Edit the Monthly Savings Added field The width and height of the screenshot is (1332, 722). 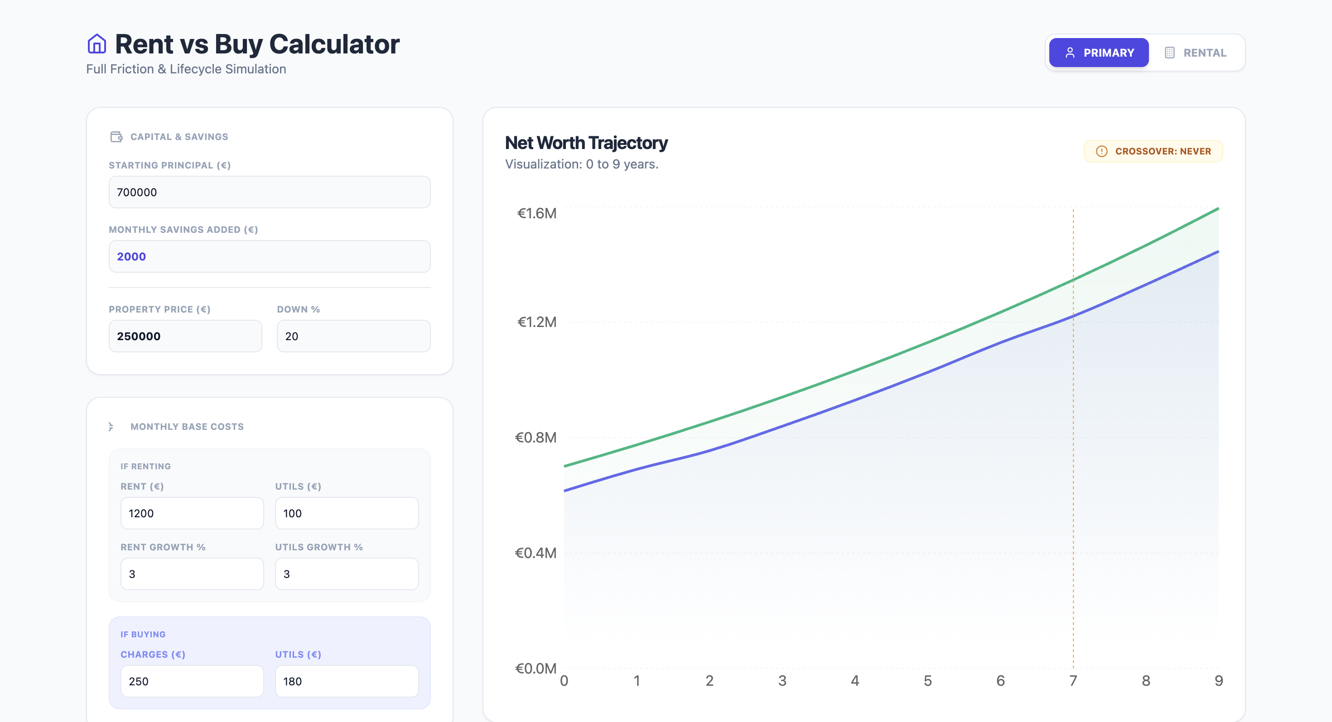pyautogui.click(x=270, y=256)
